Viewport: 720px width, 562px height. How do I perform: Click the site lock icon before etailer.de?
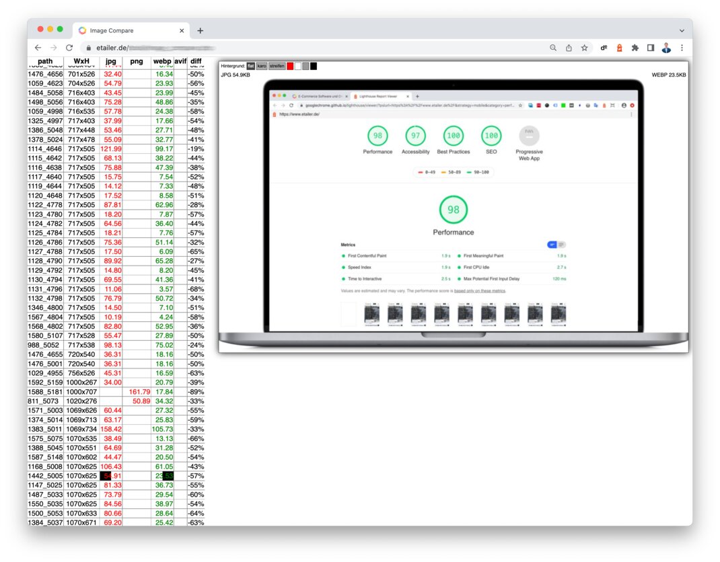[x=87, y=48]
